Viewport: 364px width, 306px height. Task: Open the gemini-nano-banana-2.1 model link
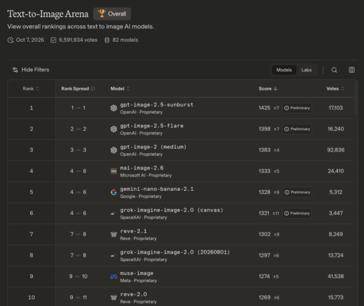pos(157,189)
